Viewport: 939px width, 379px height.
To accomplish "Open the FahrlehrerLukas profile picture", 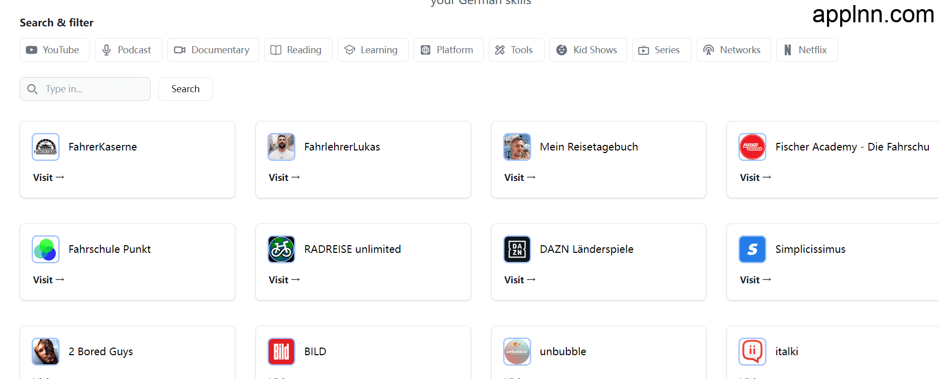I will tap(281, 147).
